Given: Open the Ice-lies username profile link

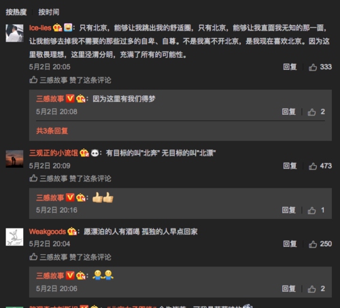Looking at the screenshot, I should (40, 28).
